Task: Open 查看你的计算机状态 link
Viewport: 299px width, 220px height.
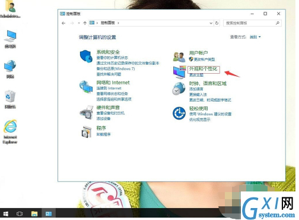Action: (112, 58)
